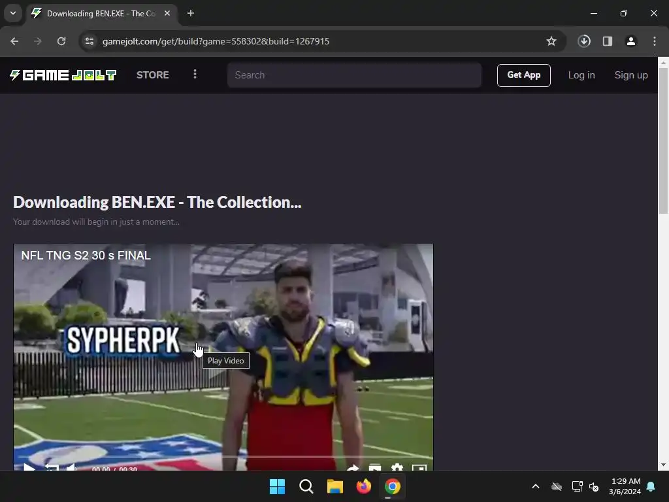Click the Sign up link

[x=631, y=75]
